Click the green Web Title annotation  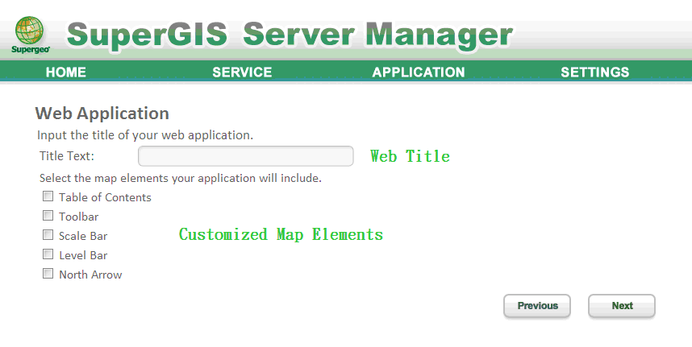point(410,156)
